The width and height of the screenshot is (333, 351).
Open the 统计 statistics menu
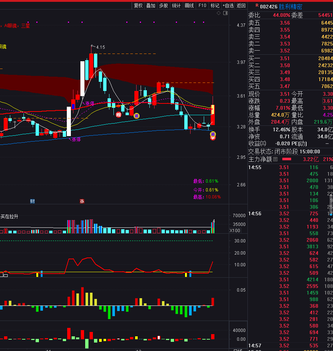click(176, 6)
